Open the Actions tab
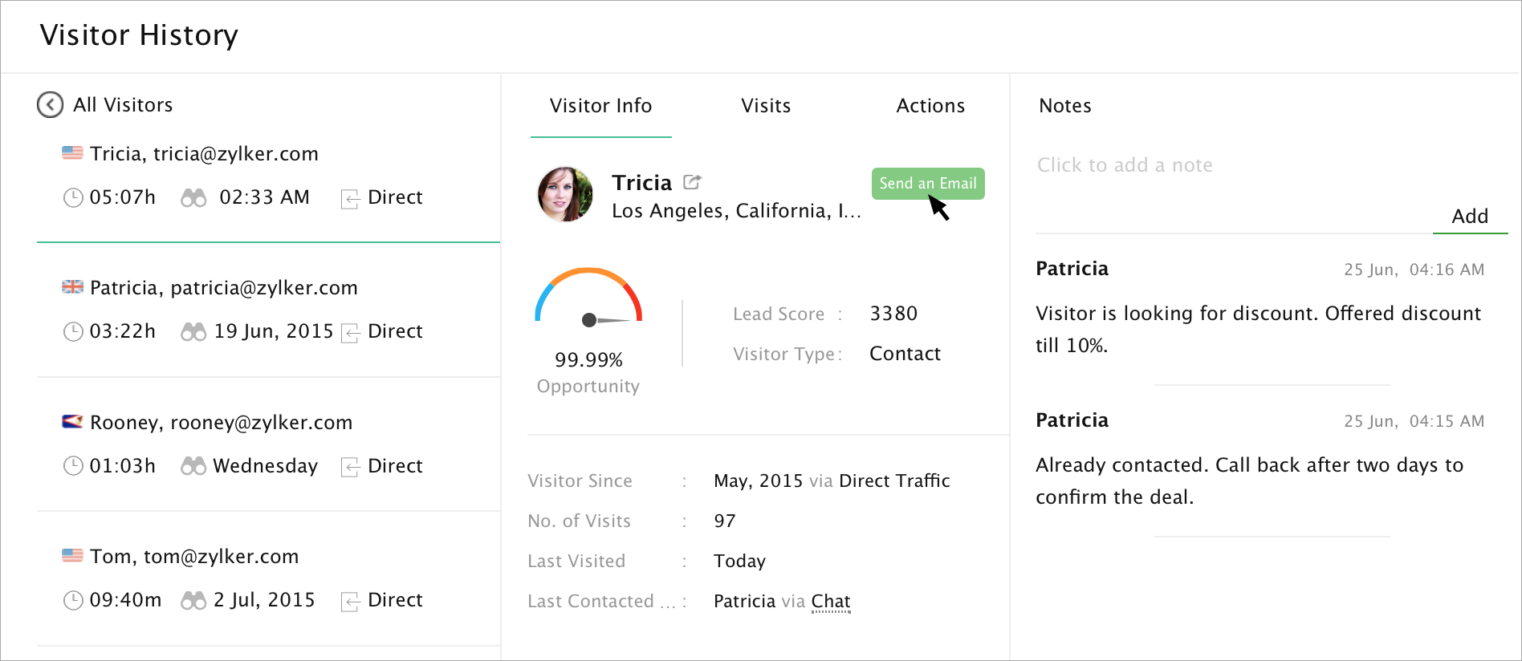 click(930, 106)
